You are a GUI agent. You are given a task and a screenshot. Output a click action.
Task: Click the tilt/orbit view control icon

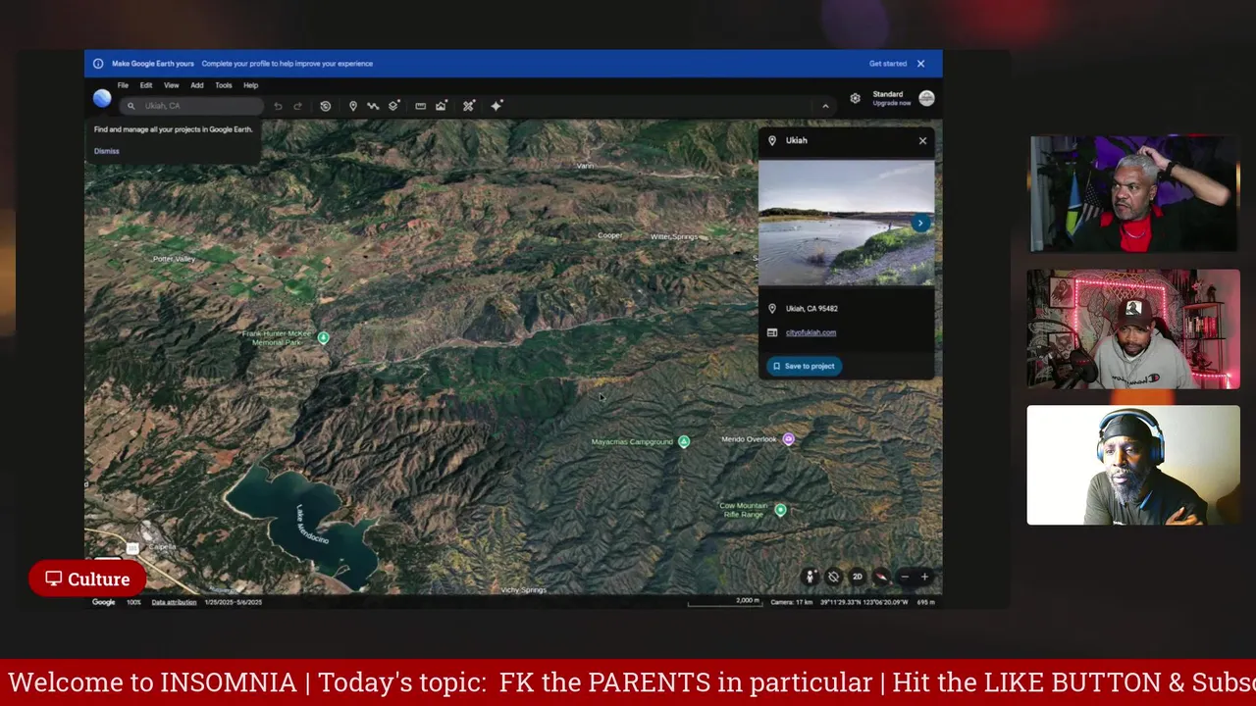(833, 577)
